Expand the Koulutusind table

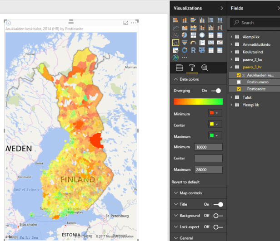pyautogui.click(x=232, y=52)
